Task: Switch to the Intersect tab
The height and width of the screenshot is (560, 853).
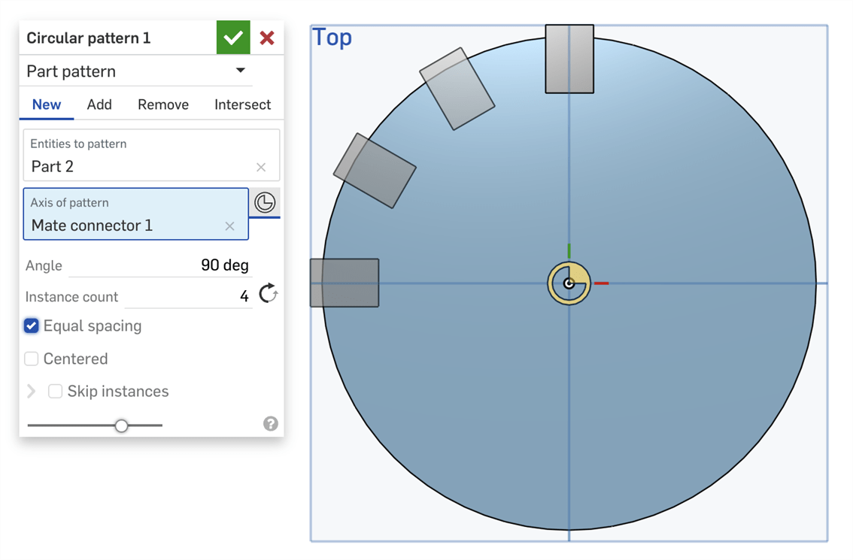Action: click(243, 104)
